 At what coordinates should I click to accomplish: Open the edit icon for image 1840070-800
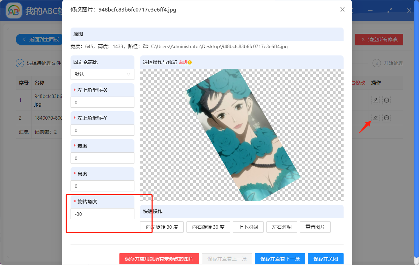click(375, 118)
